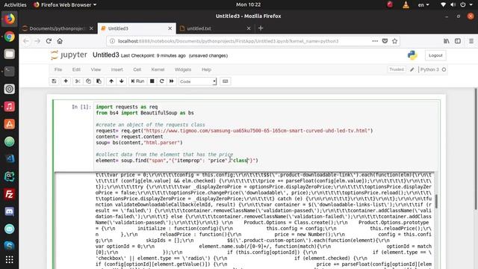The image size is (478, 269).
Task: Open Firefox Web Browser app menu
Action: coord(65,4)
